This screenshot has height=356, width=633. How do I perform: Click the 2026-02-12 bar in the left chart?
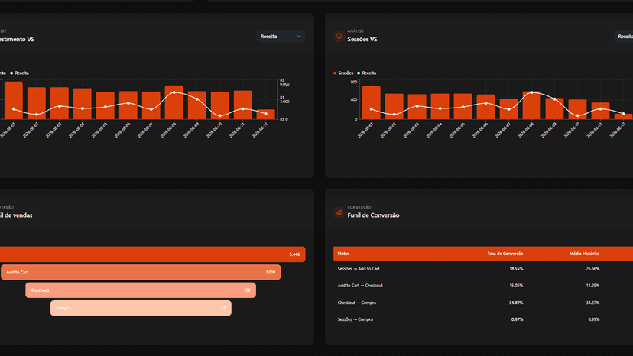pos(265,115)
